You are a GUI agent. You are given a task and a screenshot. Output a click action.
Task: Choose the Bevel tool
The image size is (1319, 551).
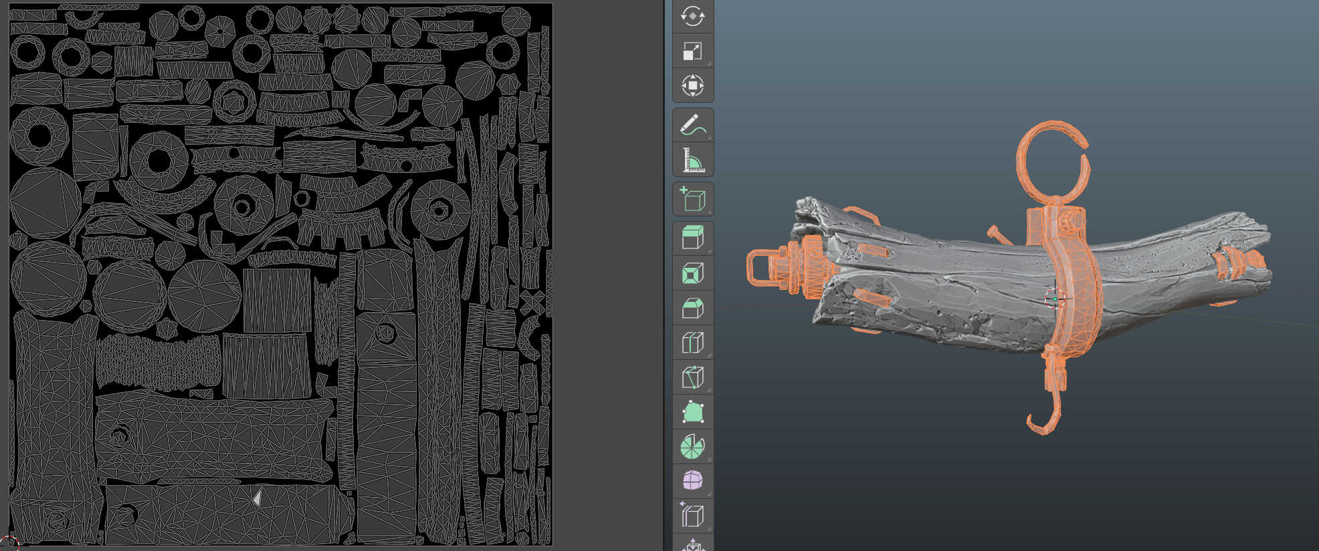(x=692, y=308)
